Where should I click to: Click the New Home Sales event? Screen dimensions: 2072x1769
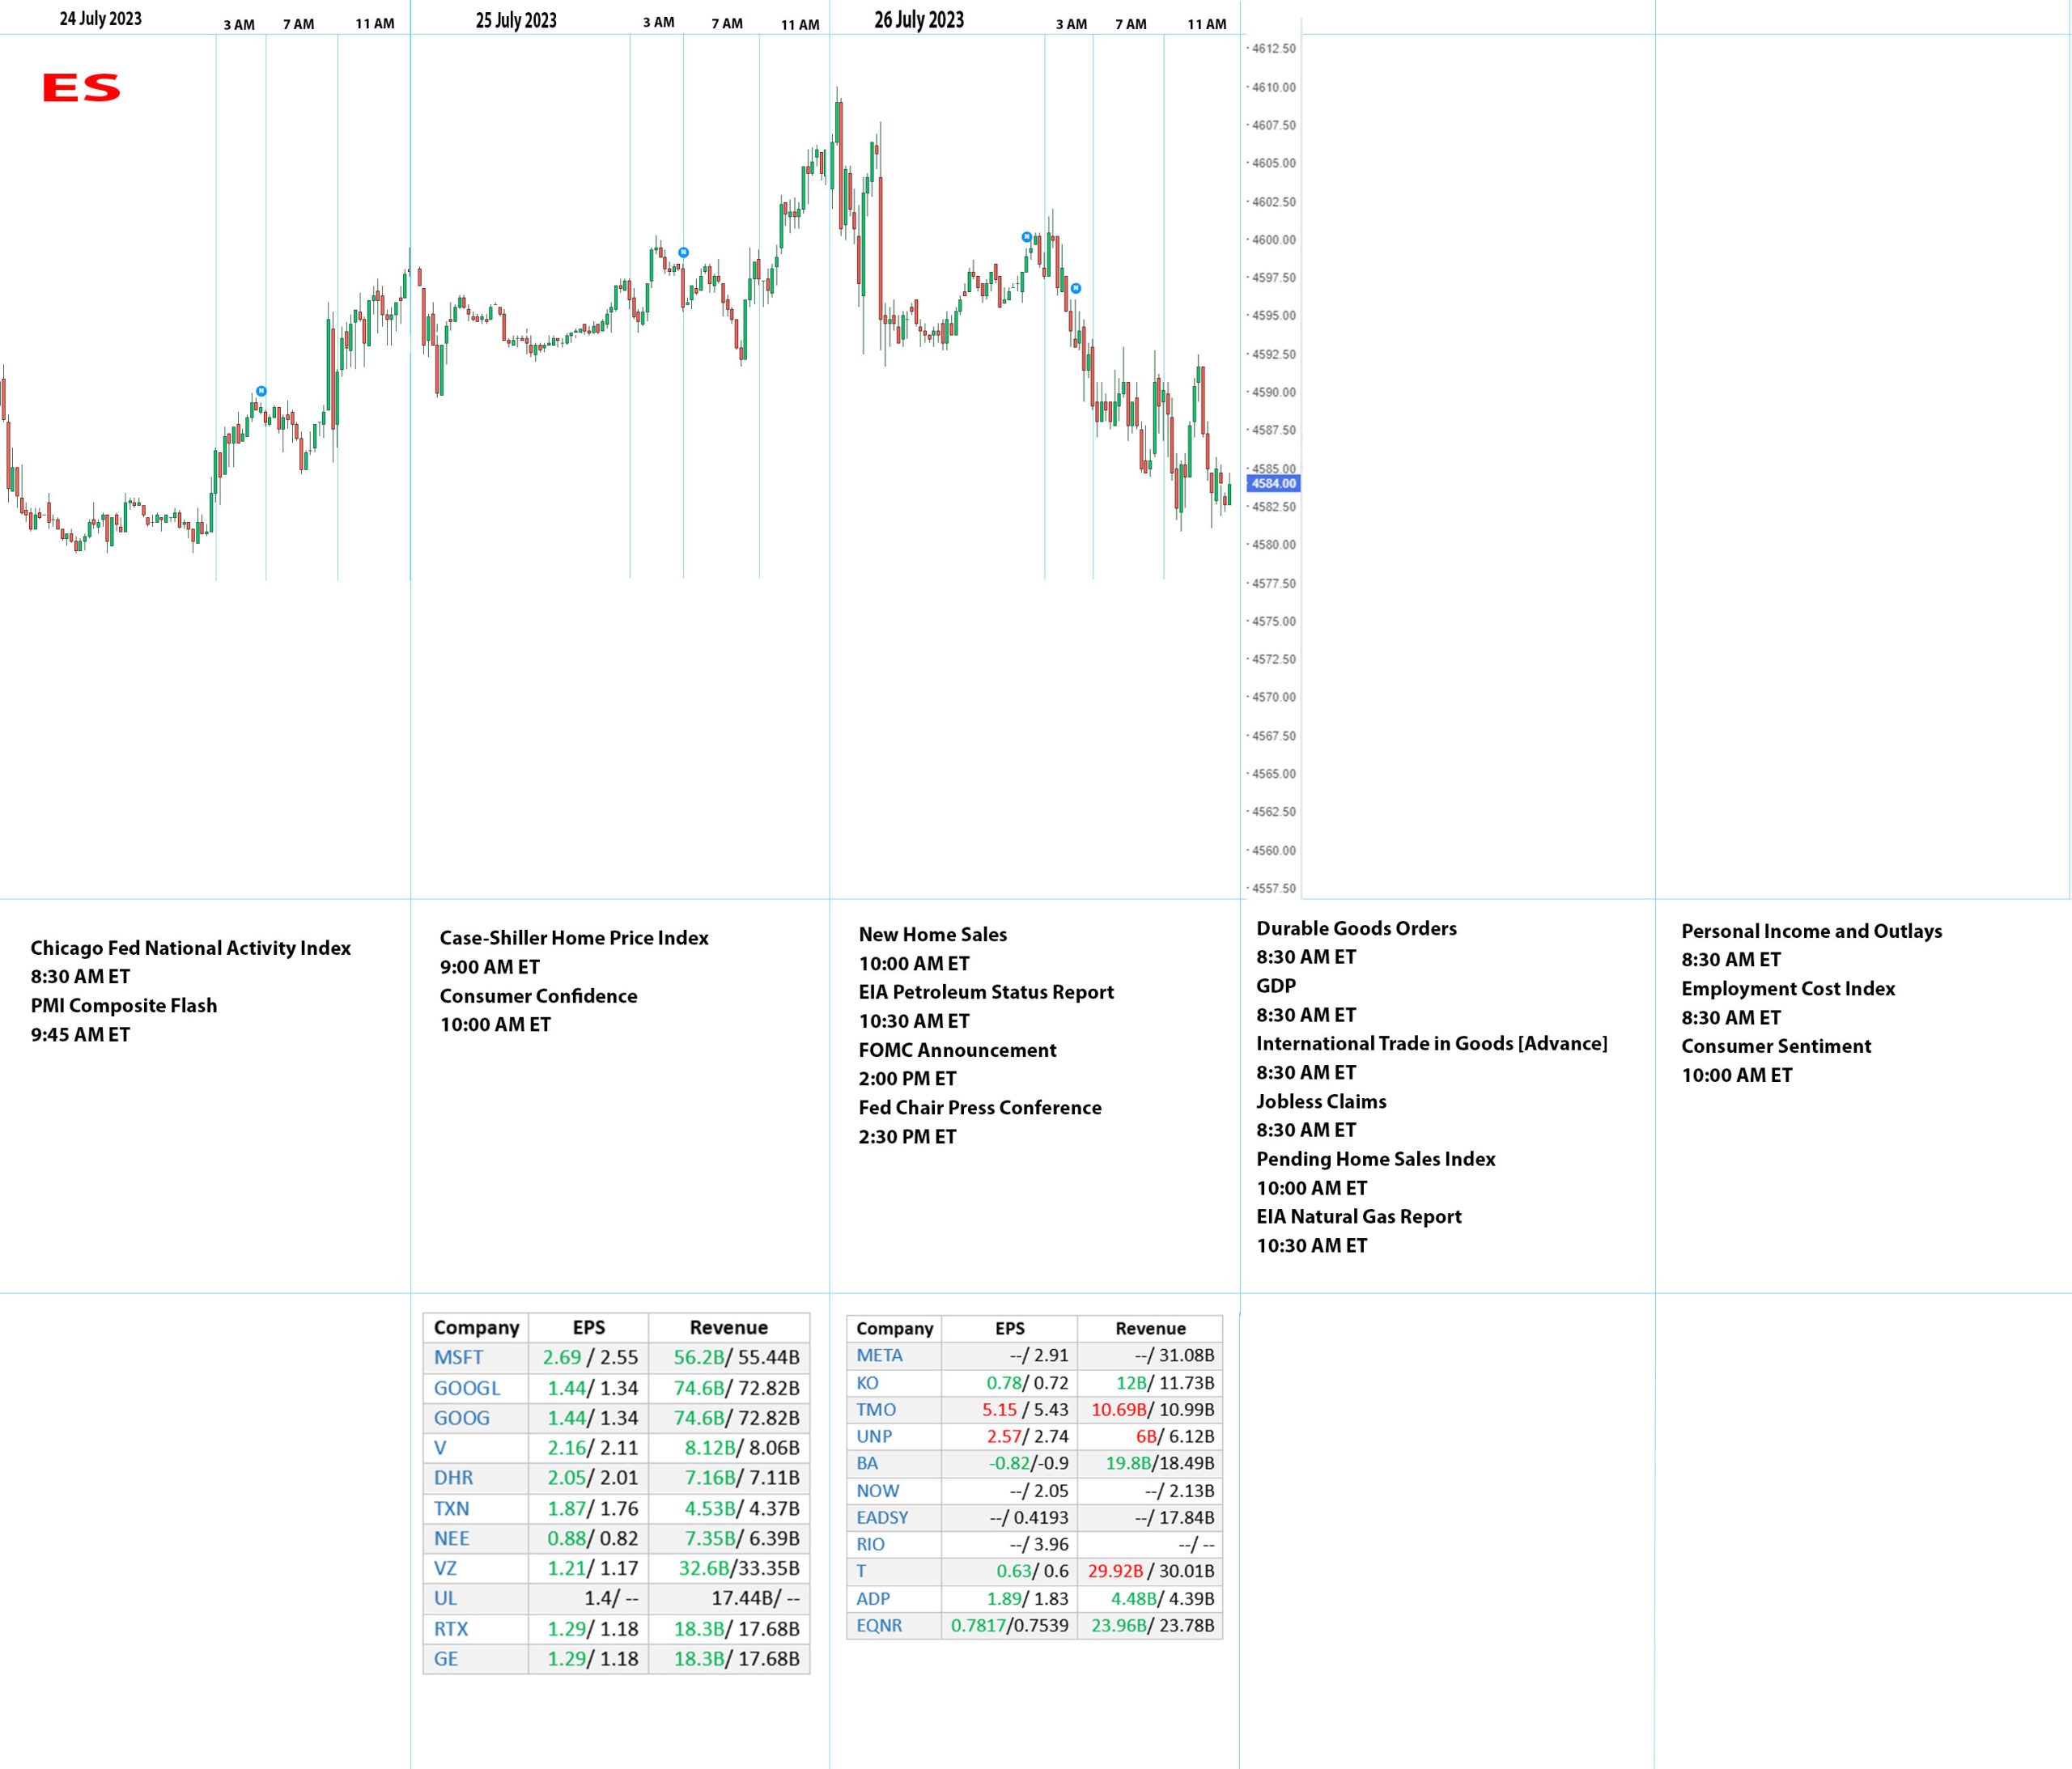(x=933, y=934)
